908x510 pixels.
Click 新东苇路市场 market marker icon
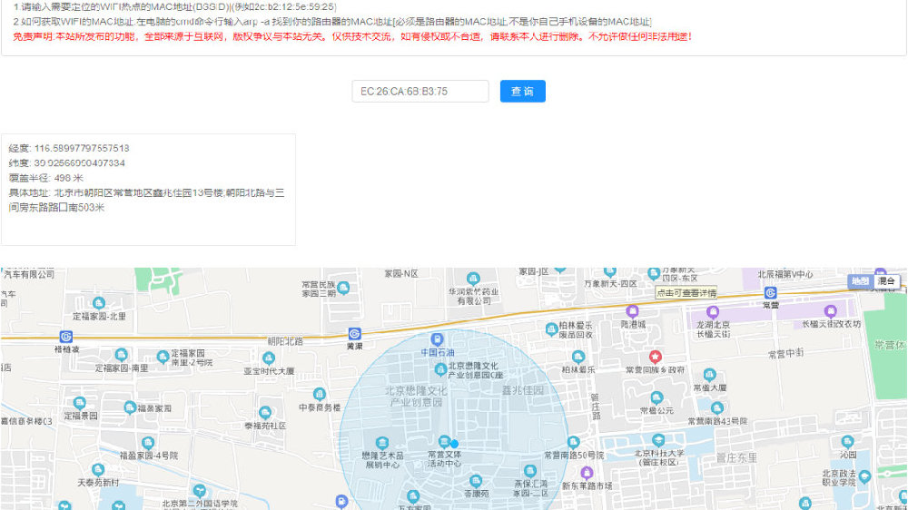click(x=587, y=473)
